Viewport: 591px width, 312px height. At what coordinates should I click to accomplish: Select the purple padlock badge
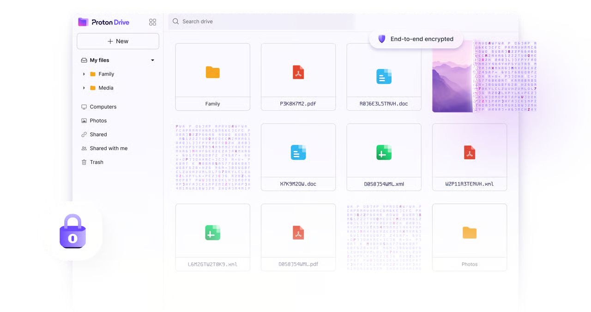coord(72,231)
